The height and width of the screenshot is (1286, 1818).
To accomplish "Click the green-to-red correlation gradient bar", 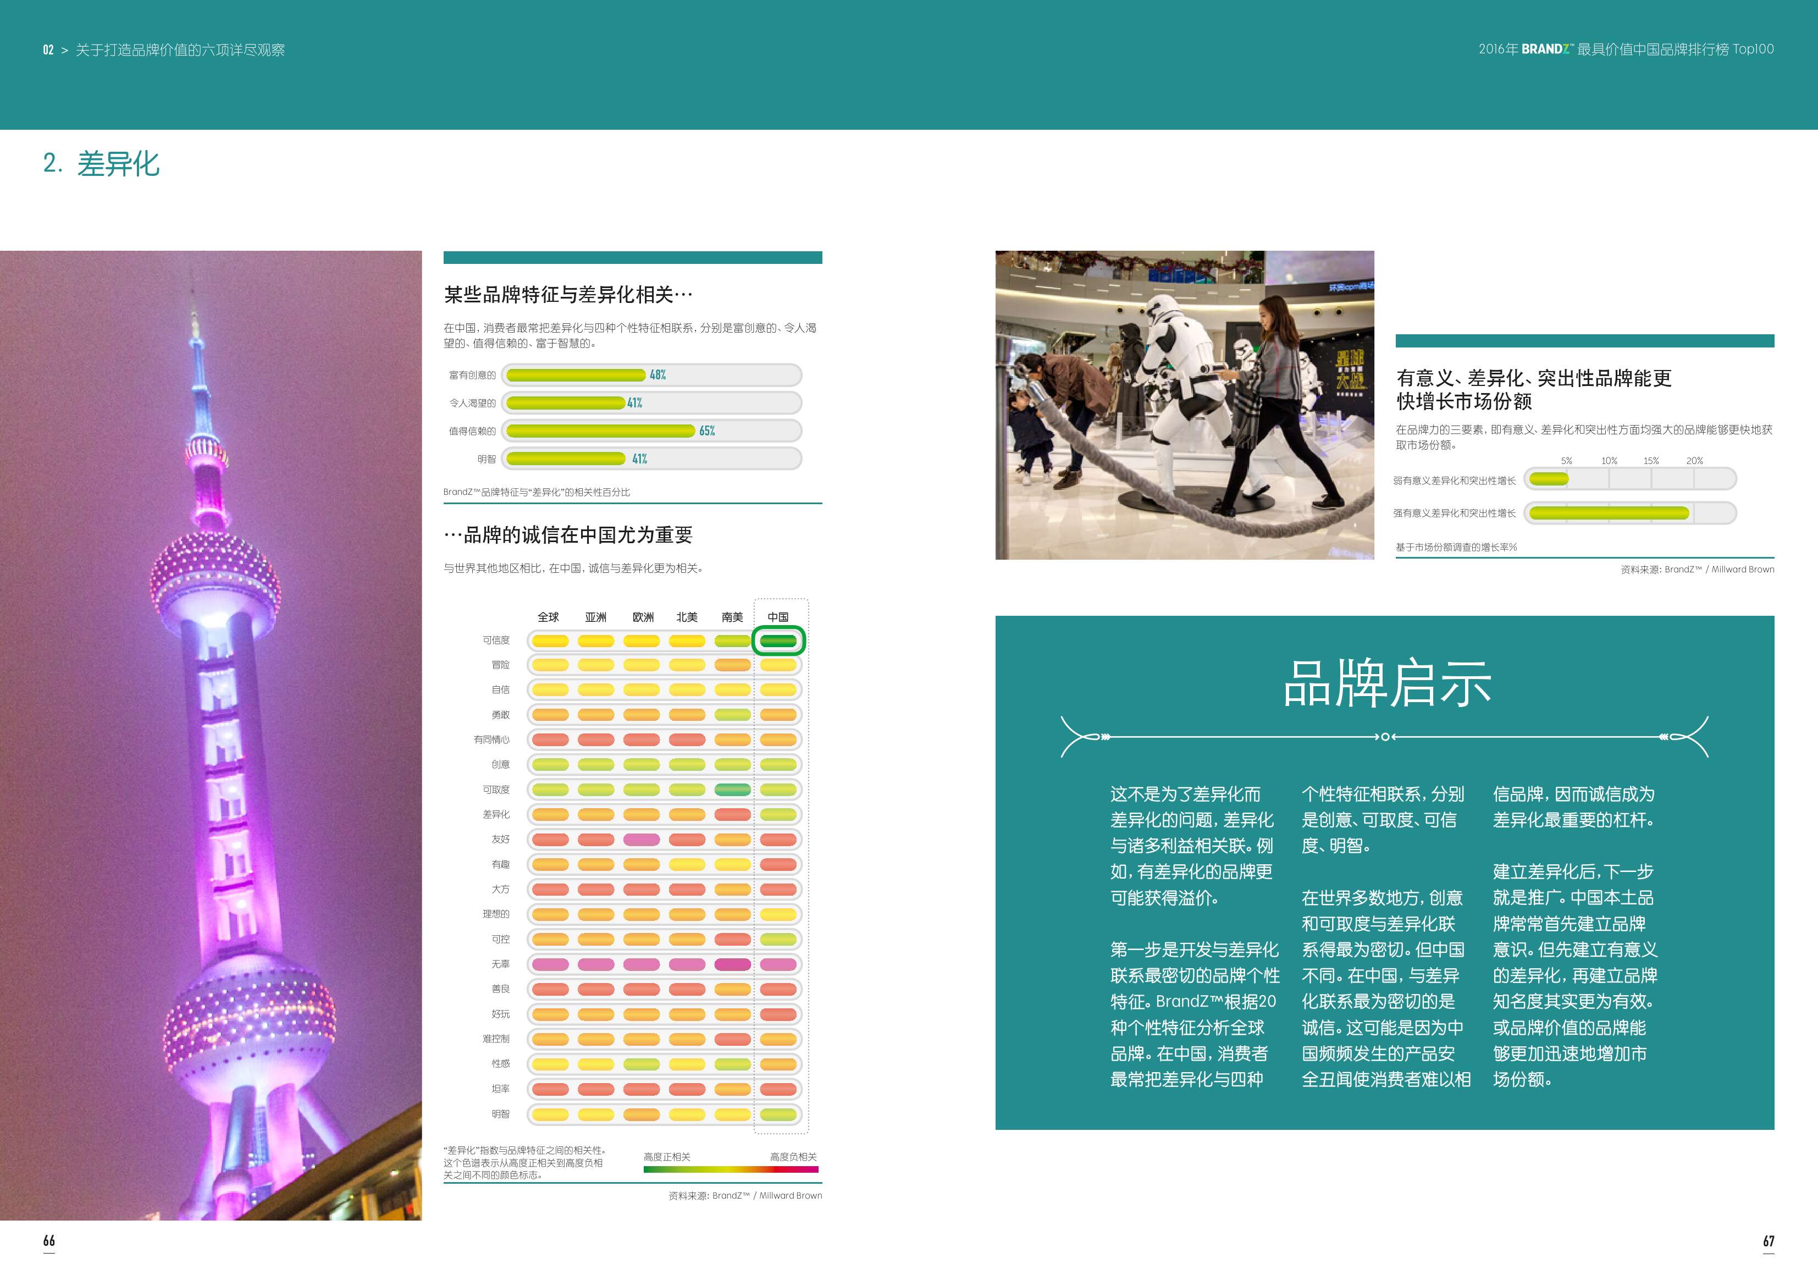I will [x=731, y=1169].
